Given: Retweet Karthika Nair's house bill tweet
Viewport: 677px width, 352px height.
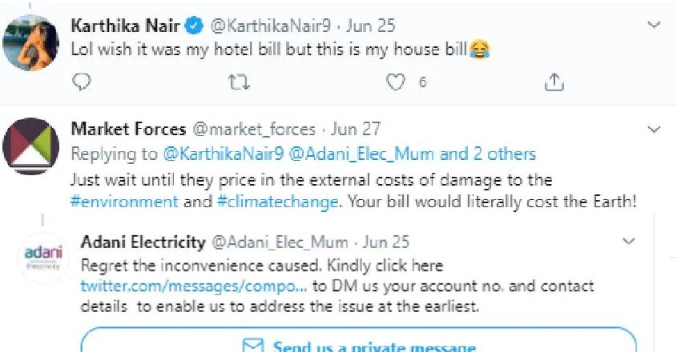Looking at the screenshot, I should (239, 82).
